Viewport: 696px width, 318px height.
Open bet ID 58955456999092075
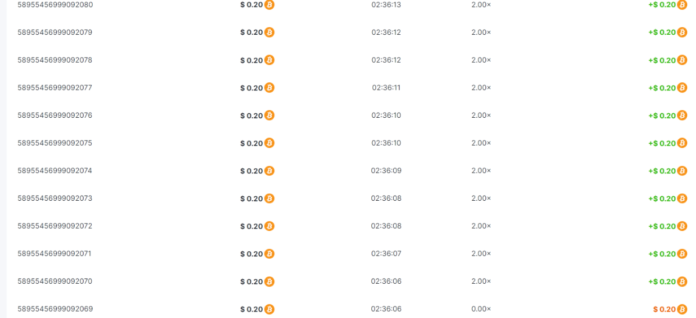(x=55, y=143)
